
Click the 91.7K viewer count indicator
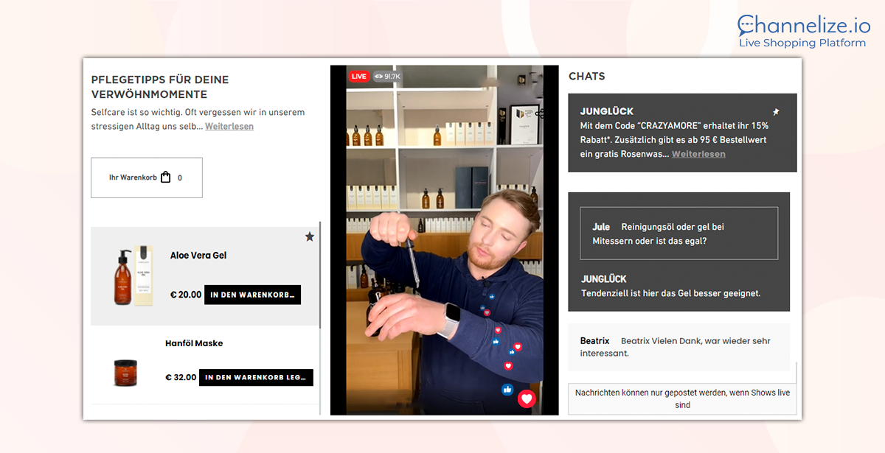(x=387, y=76)
